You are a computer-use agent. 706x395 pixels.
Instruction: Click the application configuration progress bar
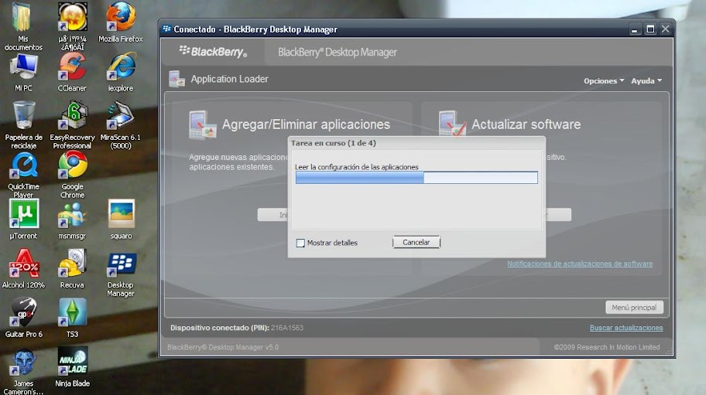[x=416, y=178]
